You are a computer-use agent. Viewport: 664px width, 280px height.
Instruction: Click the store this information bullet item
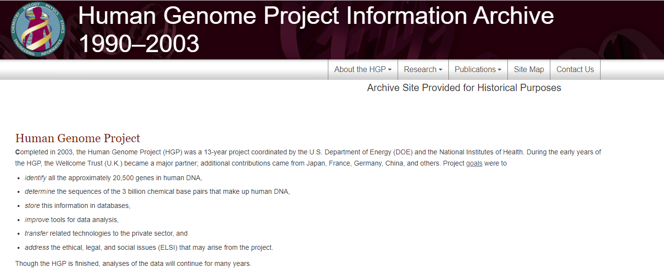pyautogui.click(x=78, y=206)
